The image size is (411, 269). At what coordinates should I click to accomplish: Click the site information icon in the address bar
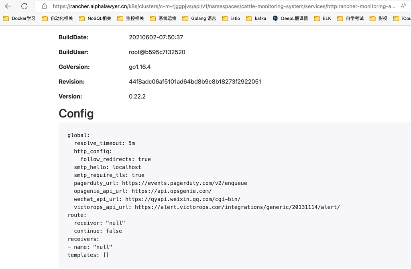45,6
